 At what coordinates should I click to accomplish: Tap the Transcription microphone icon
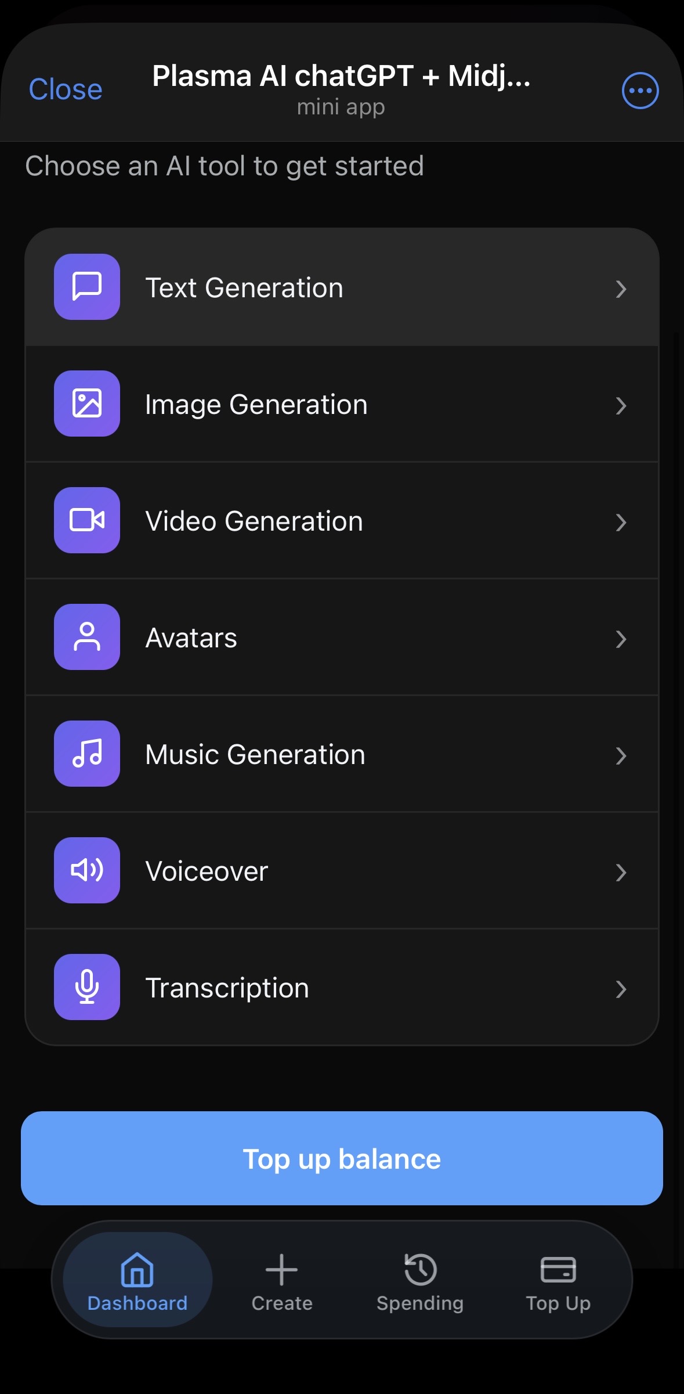click(x=87, y=987)
